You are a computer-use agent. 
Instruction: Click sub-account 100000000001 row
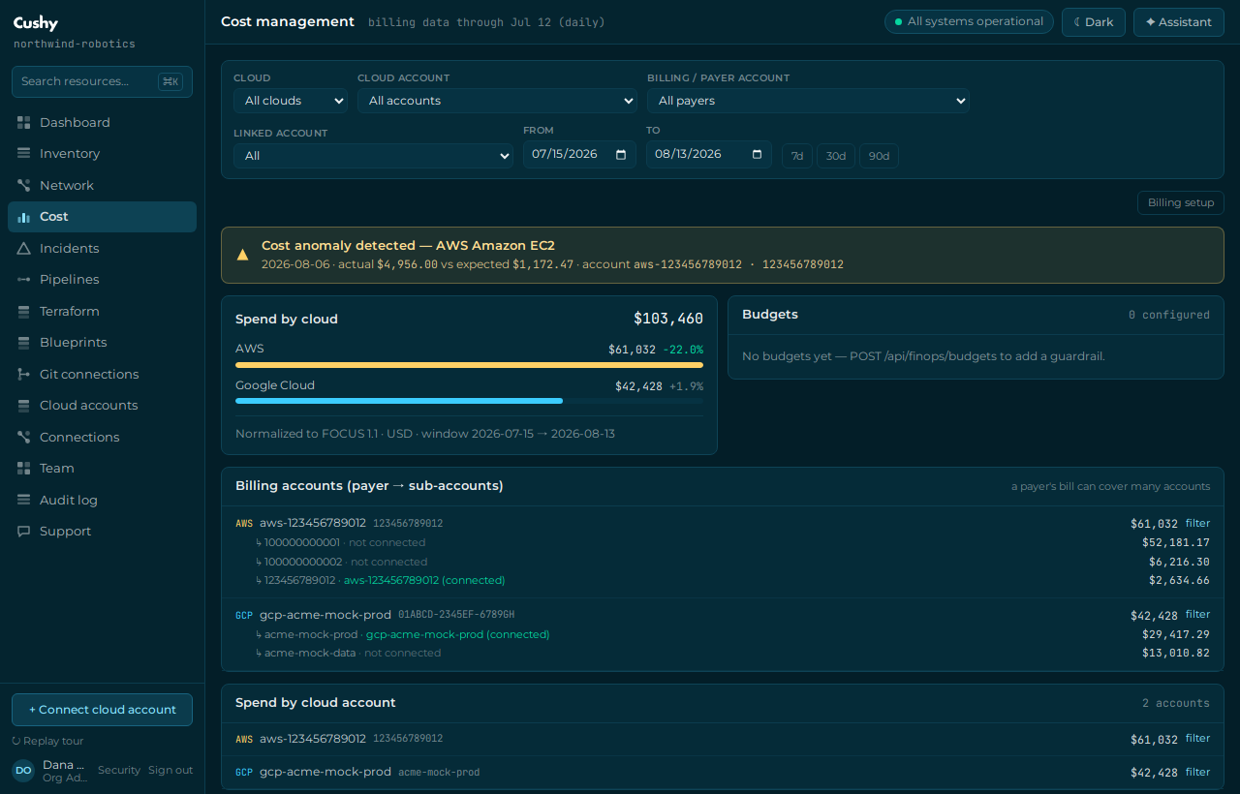[723, 542]
